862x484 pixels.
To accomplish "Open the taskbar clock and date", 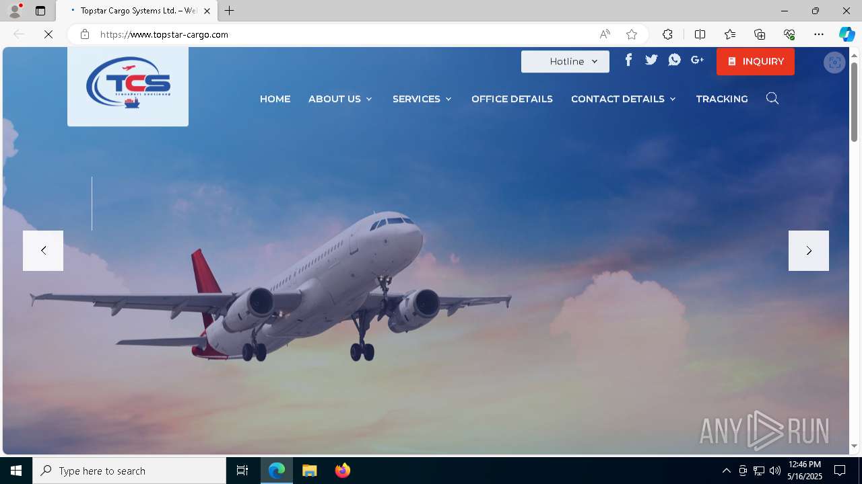I will (805, 471).
